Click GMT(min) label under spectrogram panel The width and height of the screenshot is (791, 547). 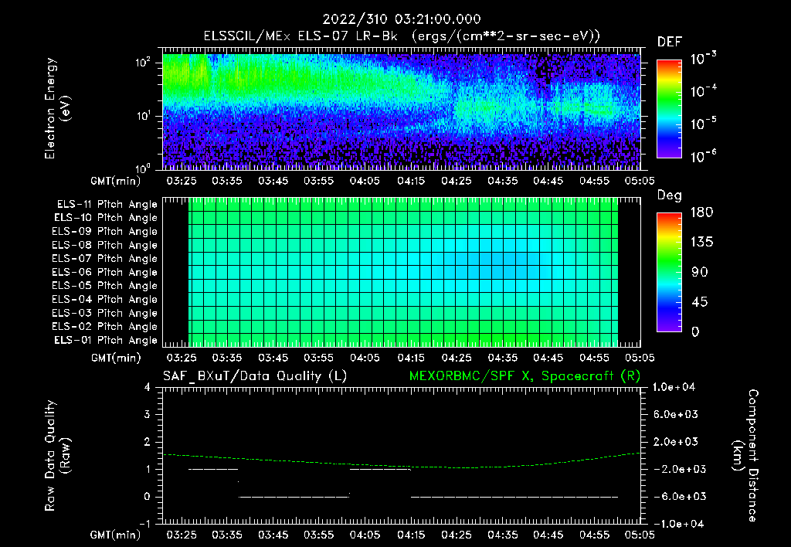pyautogui.click(x=116, y=181)
